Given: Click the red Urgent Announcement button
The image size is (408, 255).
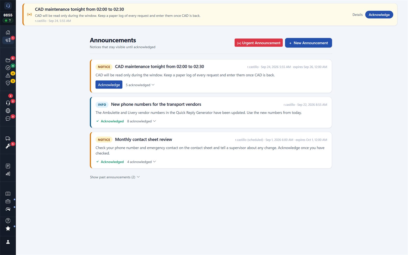Looking at the screenshot, I should click(x=259, y=43).
